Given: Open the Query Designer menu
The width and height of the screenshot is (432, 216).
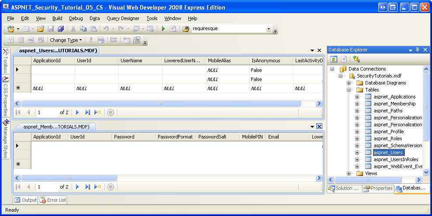Looking at the screenshot, I should [123, 18].
